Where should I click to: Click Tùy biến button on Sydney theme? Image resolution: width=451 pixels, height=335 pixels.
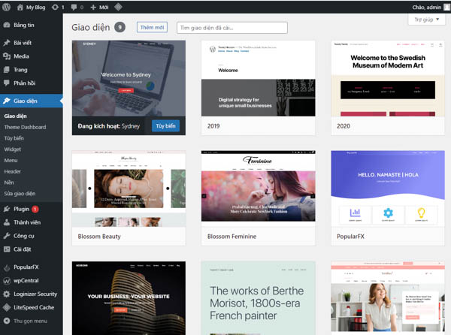pos(165,126)
